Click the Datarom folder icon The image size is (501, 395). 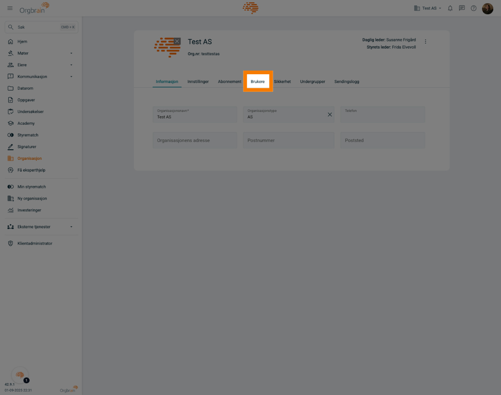(x=11, y=89)
